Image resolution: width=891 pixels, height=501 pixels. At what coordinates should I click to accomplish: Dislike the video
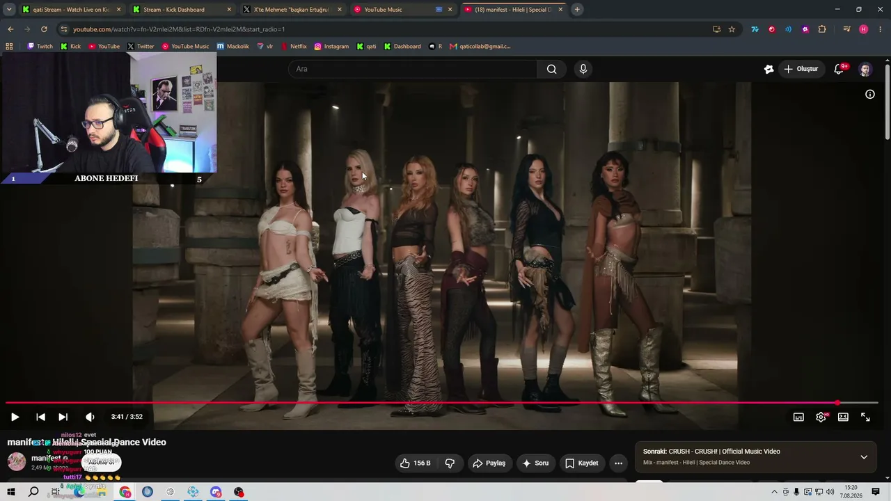[450, 463]
